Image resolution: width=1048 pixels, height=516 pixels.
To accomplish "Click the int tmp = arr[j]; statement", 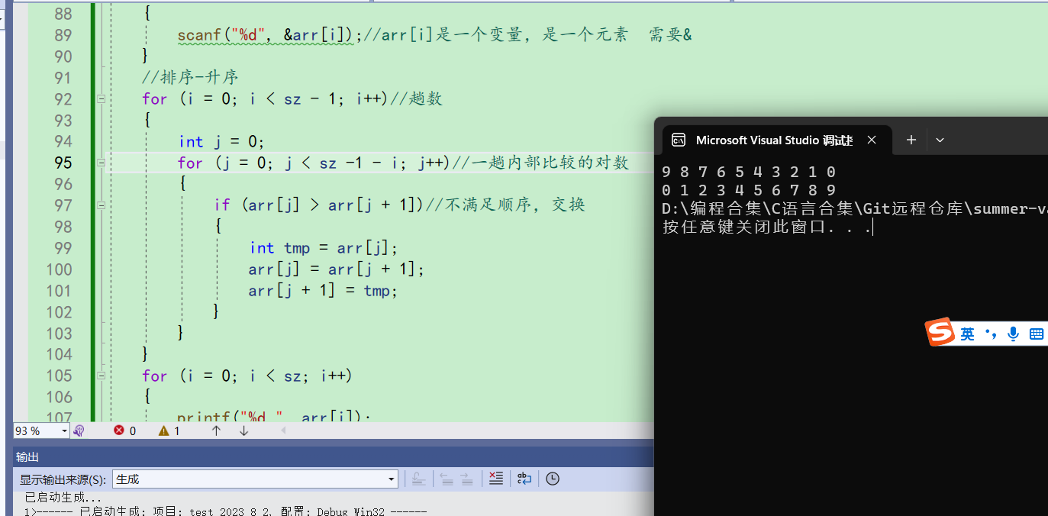I will pos(324,248).
